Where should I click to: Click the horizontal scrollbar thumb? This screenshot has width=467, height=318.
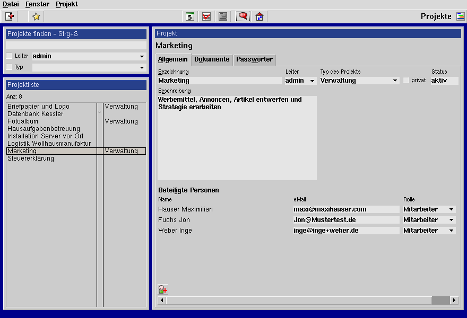click(440, 300)
